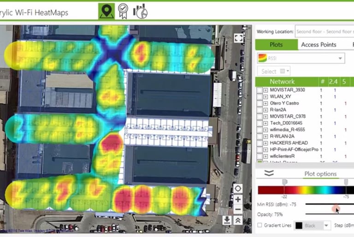Sort by the 2.4 column header
This screenshot has height=237, width=354.
coord(333,82)
